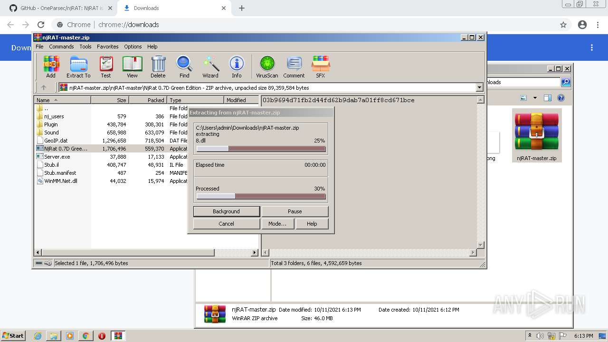Open the Favorites menu

pos(108,47)
